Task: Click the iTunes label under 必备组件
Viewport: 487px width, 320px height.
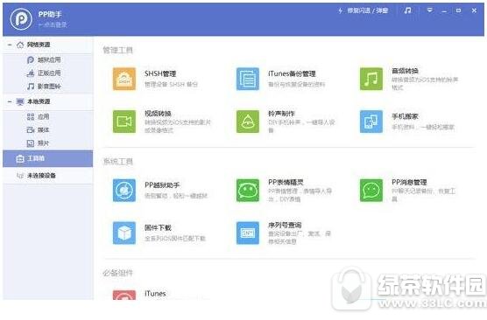Action: [155, 294]
